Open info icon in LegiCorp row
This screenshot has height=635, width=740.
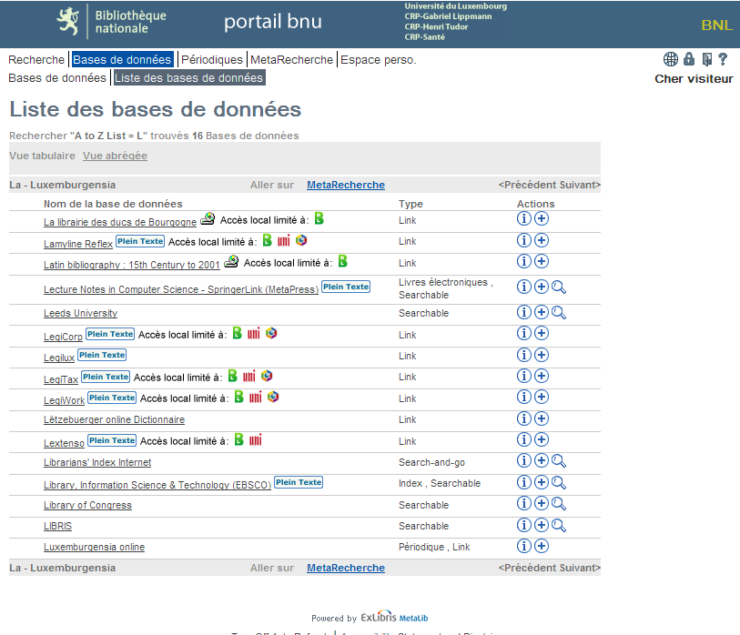tap(524, 333)
